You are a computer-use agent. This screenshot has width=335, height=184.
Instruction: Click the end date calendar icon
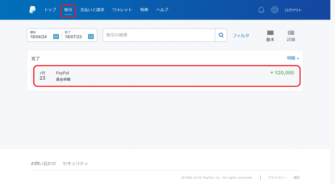(91, 36)
